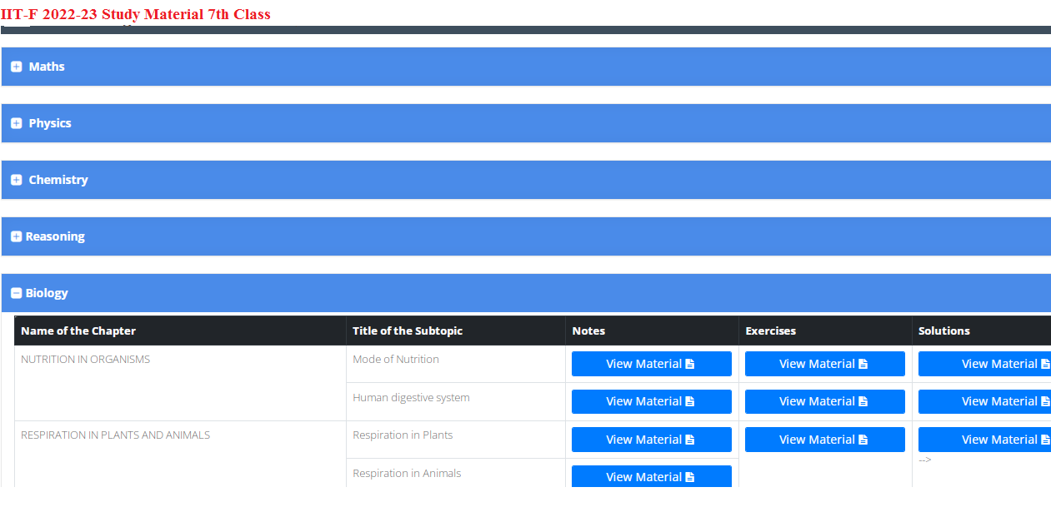Click document icon in Human digestive system Exercises button
1051x517 pixels.
click(x=863, y=401)
